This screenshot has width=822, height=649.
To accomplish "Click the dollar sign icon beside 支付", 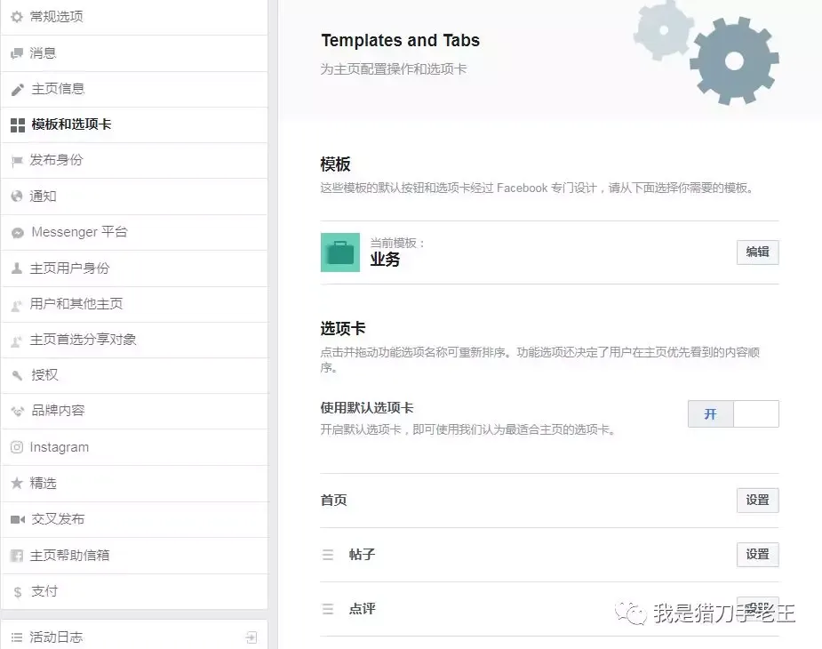I will [17, 592].
